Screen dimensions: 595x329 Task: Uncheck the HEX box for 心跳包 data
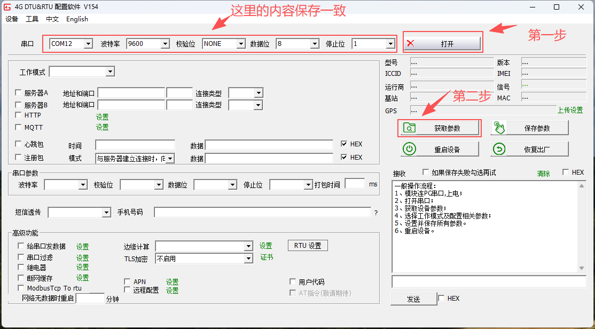click(x=344, y=144)
